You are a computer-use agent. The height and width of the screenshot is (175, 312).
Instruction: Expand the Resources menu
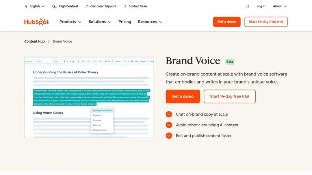(x=150, y=22)
